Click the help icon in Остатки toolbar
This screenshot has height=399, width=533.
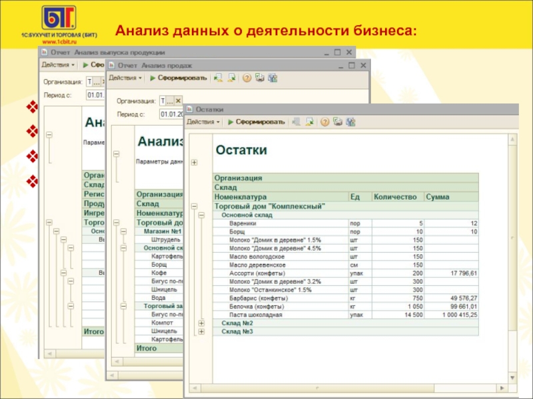(325, 122)
